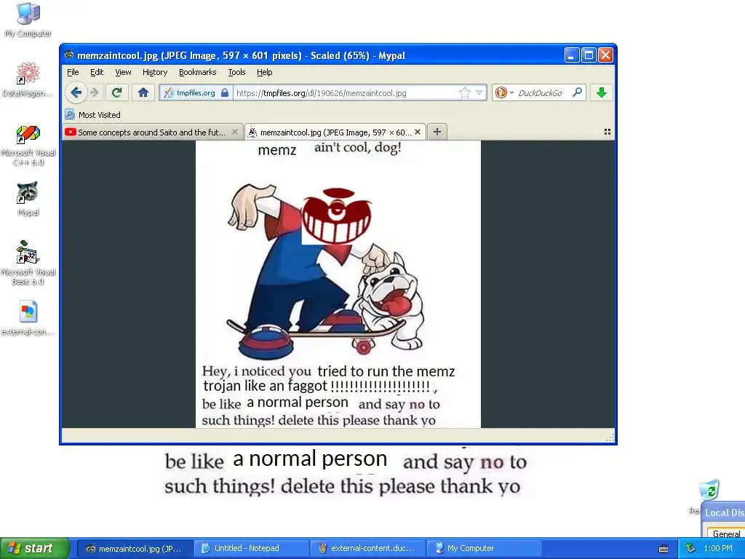The height and width of the screenshot is (559, 745).
Task: Open the Edit menu
Action: [97, 72]
